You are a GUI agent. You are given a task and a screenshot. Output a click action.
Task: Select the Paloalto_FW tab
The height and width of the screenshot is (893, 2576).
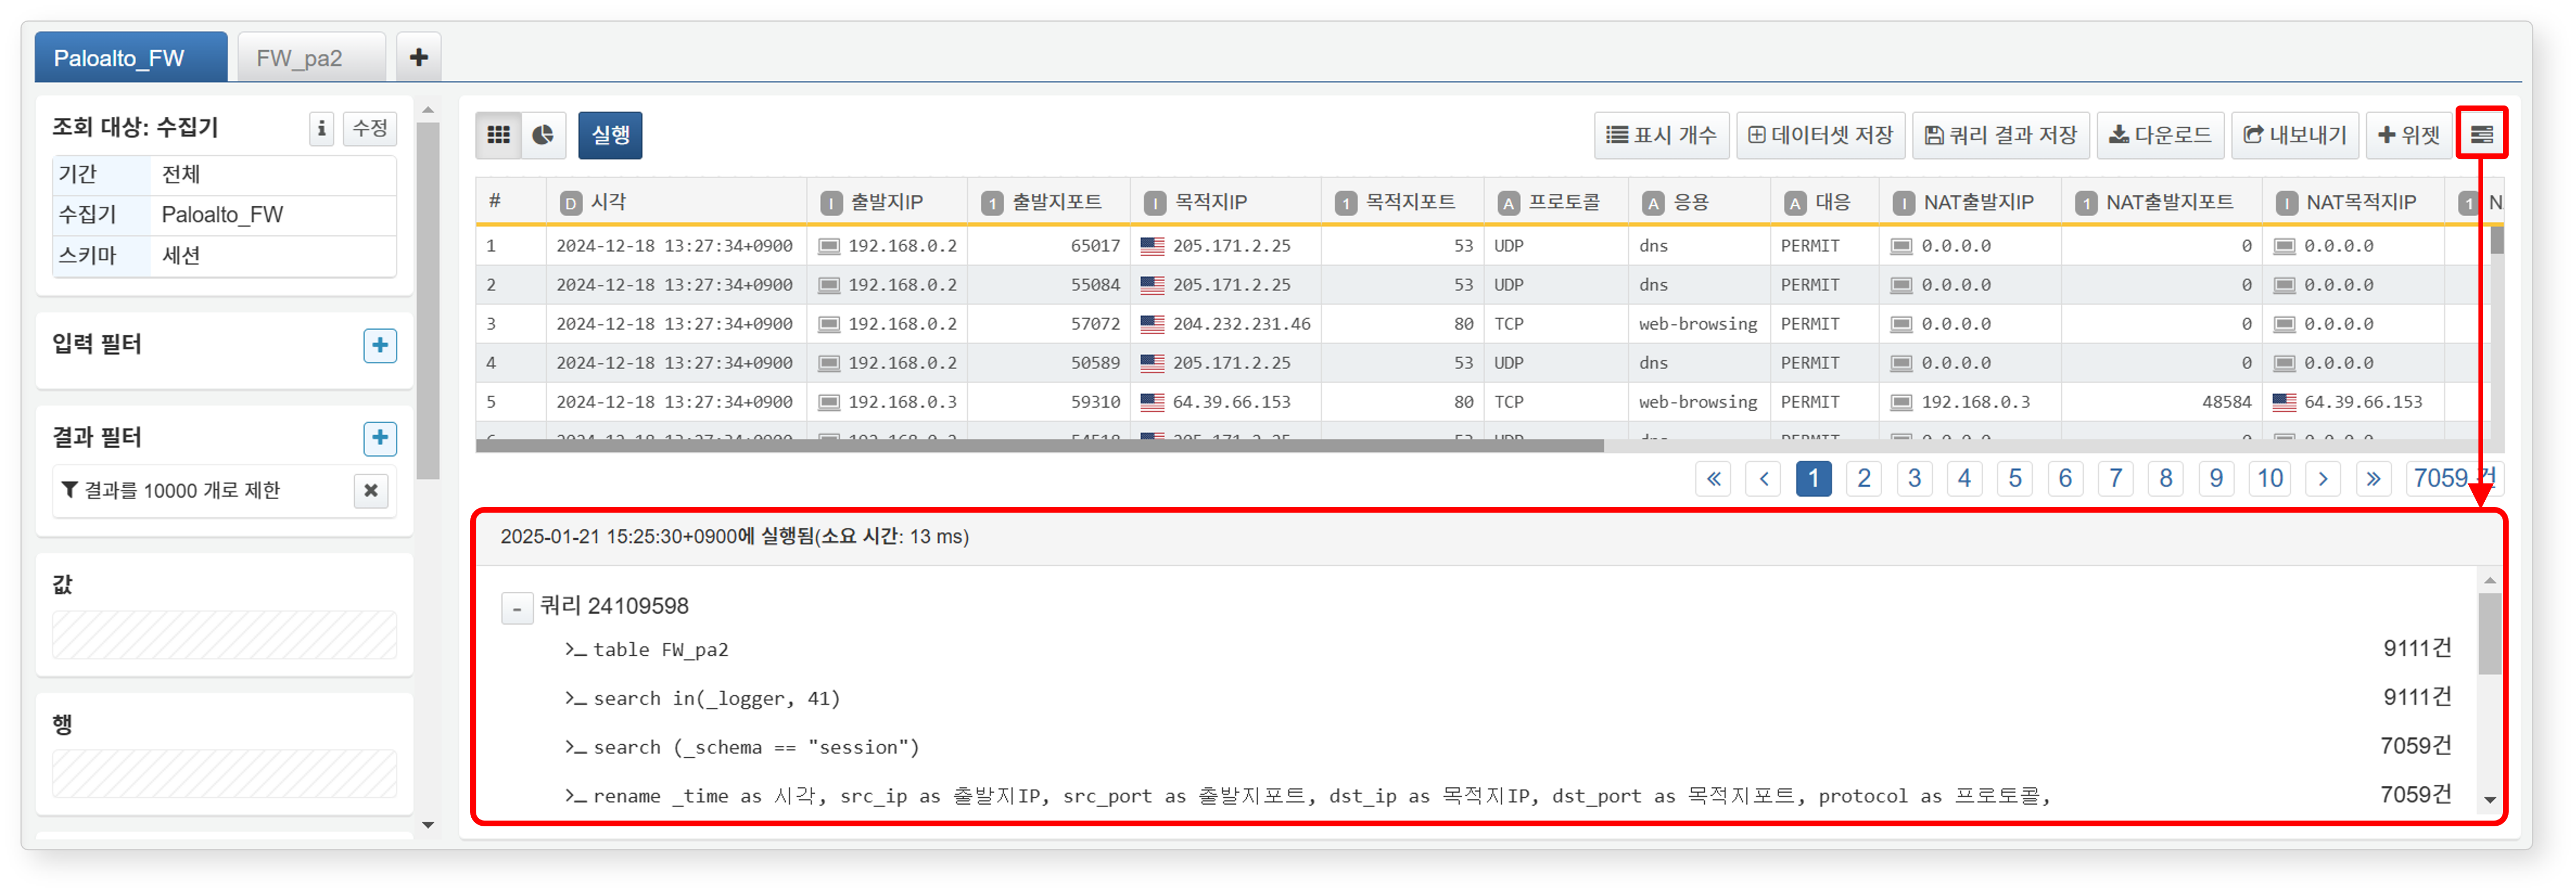click(130, 58)
